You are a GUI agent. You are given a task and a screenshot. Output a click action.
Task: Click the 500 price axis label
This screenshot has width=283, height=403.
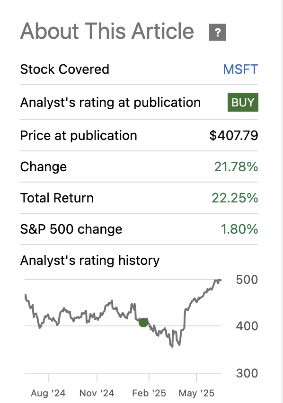pyautogui.click(x=246, y=280)
